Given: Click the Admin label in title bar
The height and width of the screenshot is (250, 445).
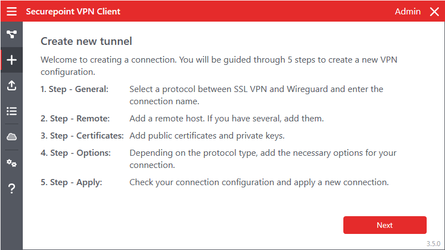Looking at the screenshot, I should pos(408,12).
